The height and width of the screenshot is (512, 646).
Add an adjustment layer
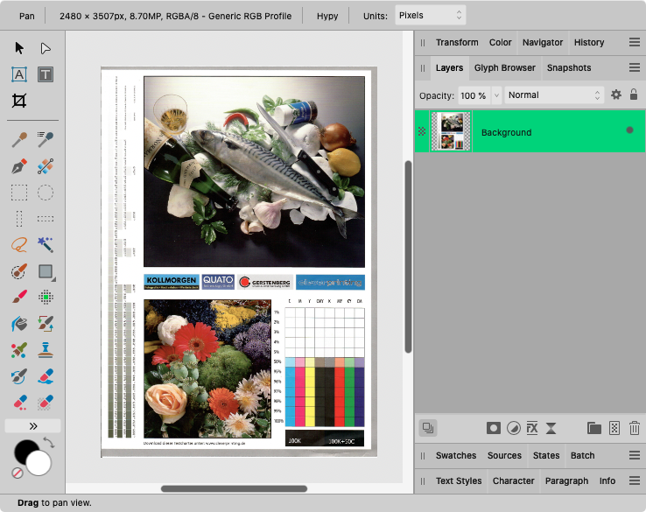(513, 428)
